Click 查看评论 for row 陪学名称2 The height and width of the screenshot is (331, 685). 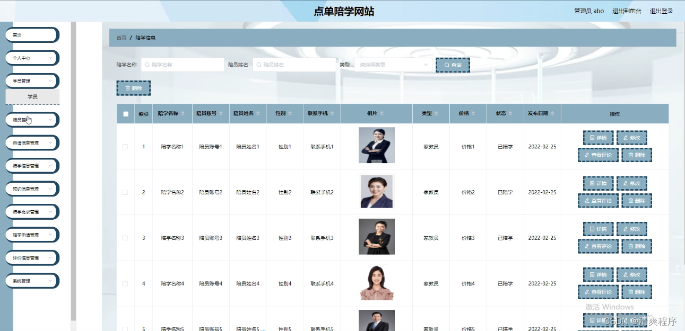(598, 201)
